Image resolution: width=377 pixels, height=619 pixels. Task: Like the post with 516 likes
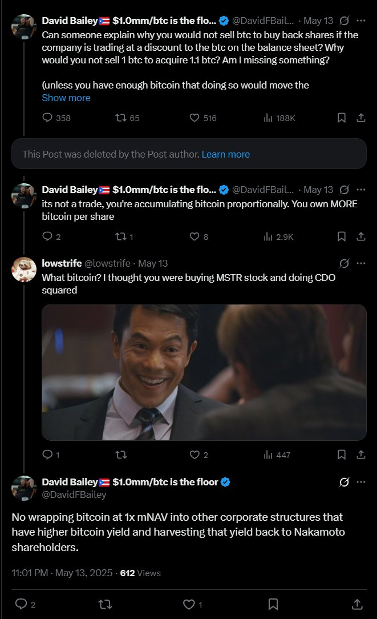194,118
